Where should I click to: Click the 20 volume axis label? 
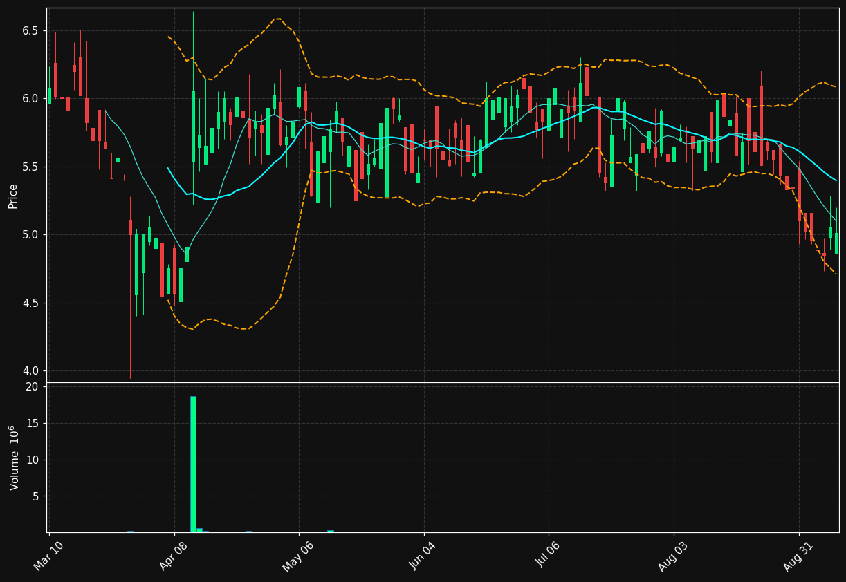33,387
